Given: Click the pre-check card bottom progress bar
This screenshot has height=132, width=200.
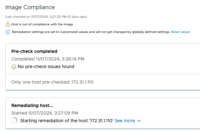Looking at the screenshot, I should pos(103,90).
